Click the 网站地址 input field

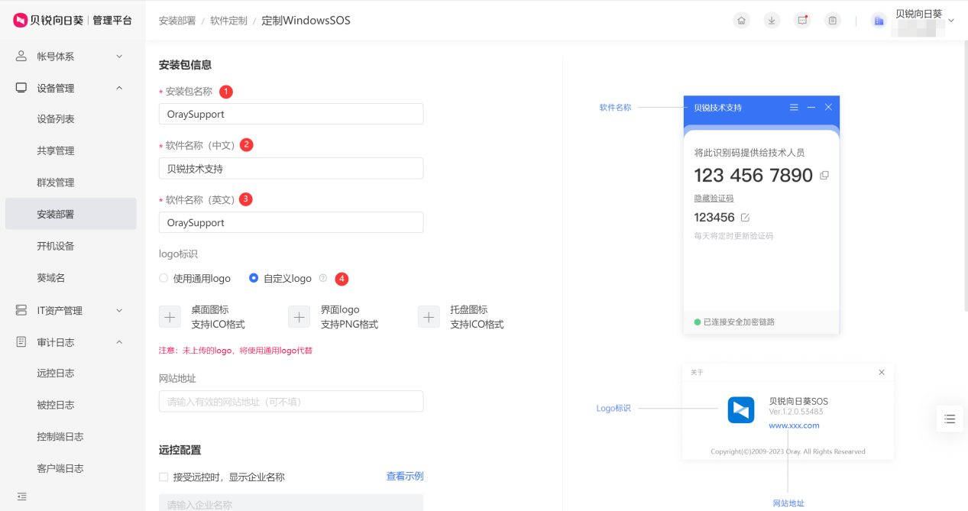click(290, 402)
